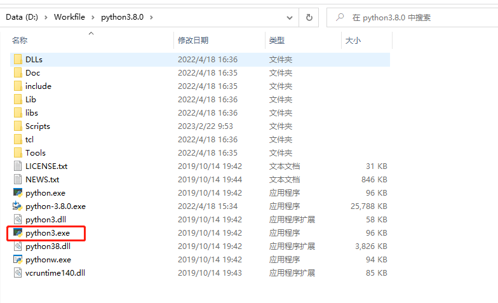Click the python38.dll file icon

[18, 246]
